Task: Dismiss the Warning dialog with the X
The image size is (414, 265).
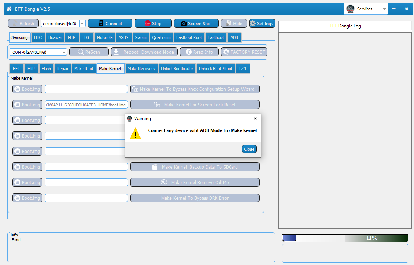Action: pos(255,119)
